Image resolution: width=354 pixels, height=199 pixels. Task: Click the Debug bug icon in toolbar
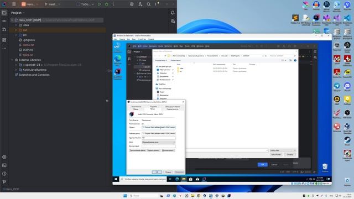(107, 4)
